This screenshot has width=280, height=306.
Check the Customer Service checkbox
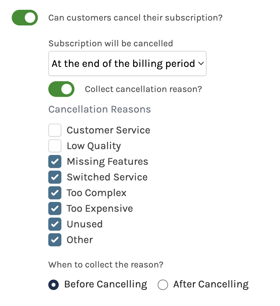pyautogui.click(x=55, y=130)
